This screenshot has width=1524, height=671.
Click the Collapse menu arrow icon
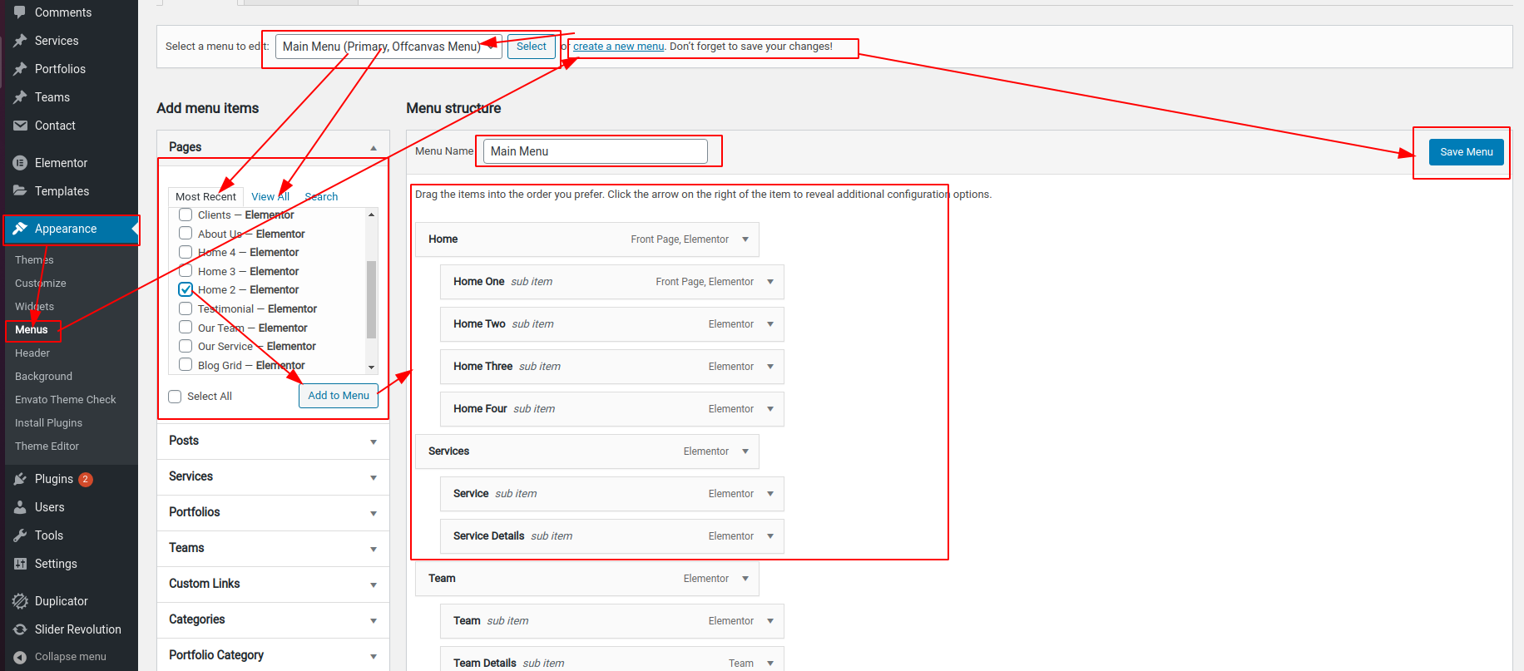tap(20, 657)
